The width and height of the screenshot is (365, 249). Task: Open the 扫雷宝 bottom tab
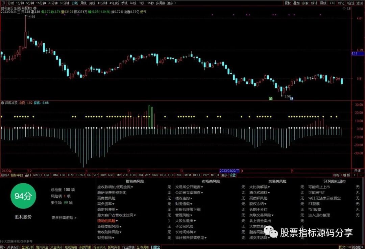pyautogui.click(x=155, y=247)
